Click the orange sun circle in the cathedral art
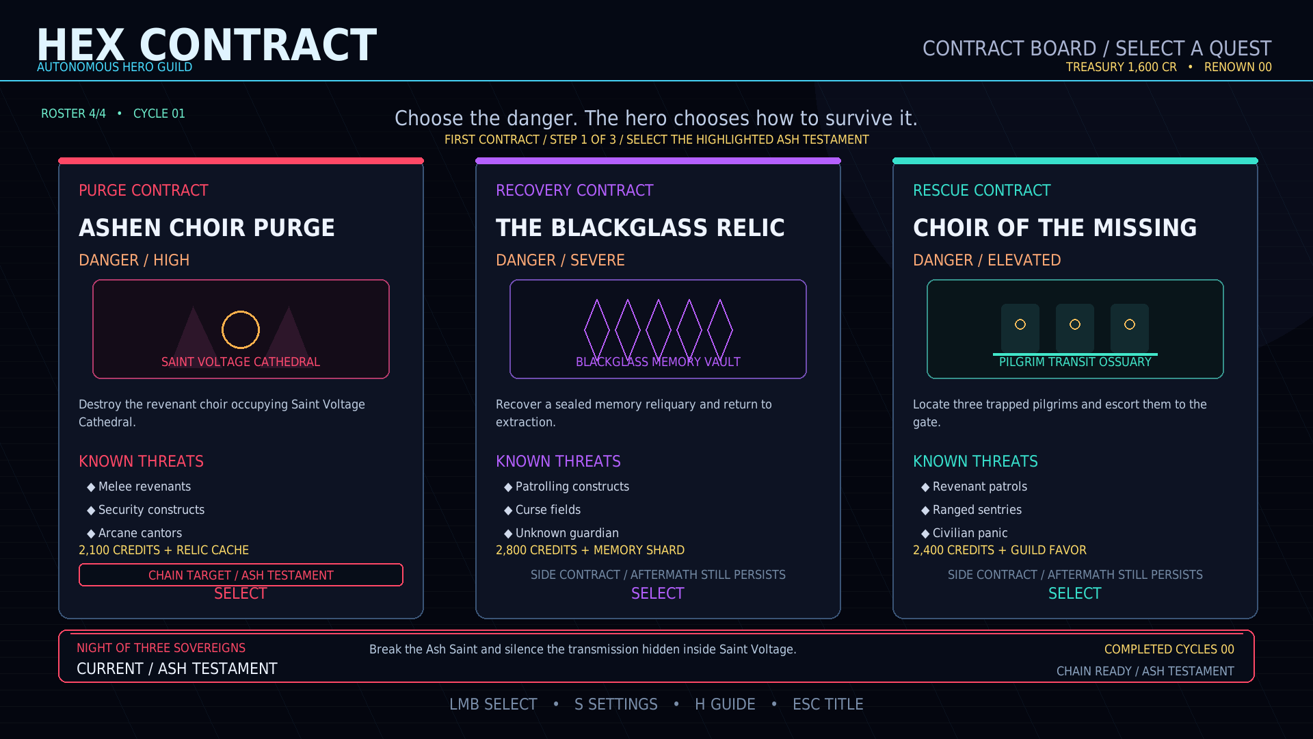 click(x=241, y=330)
